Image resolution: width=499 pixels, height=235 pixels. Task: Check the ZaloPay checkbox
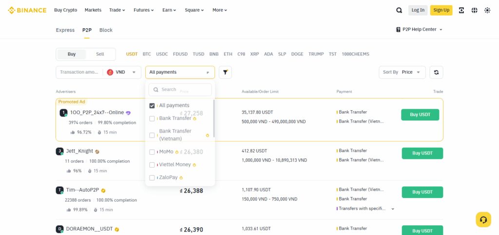[x=152, y=178]
